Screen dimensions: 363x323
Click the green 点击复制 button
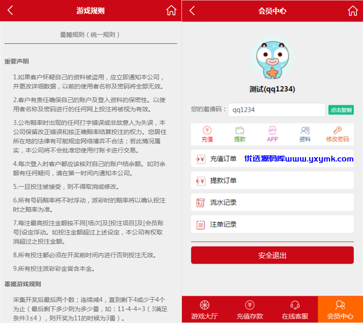[341, 110]
